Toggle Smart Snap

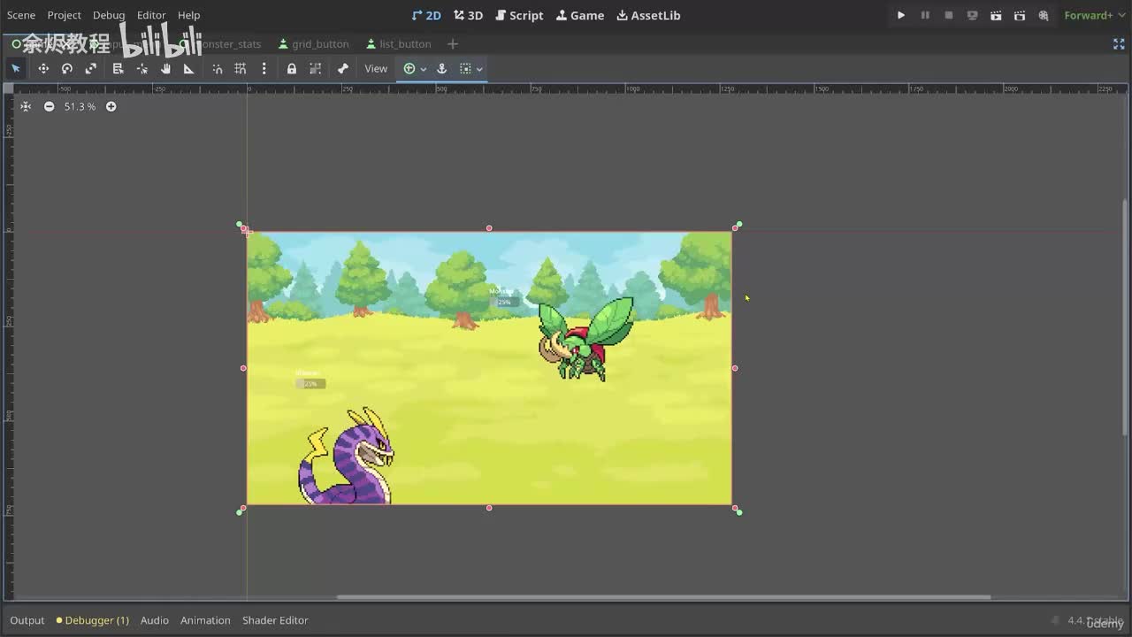coord(218,68)
